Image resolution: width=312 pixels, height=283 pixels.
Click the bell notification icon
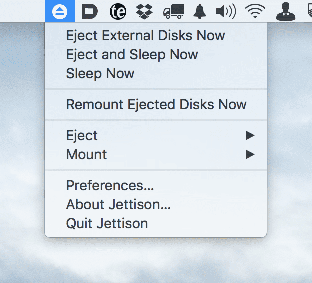pyautogui.click(x=200, y=11)
